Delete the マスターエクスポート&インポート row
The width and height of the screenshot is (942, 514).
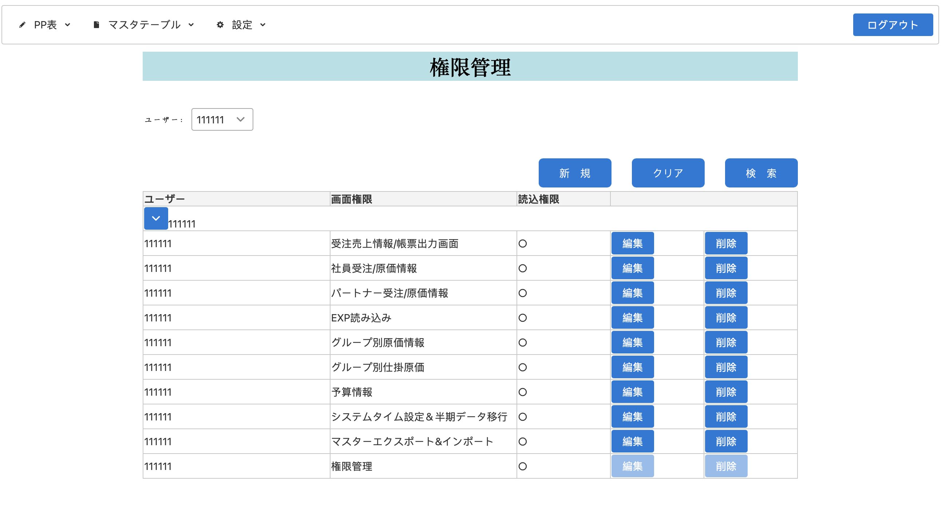point(726,441)
